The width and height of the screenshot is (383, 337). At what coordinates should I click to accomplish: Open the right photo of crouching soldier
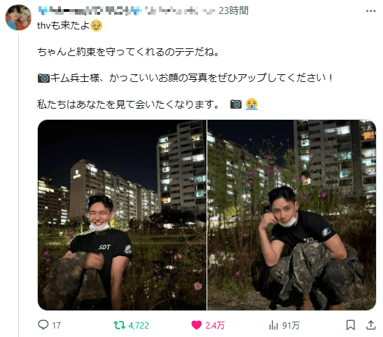[292, 215]
